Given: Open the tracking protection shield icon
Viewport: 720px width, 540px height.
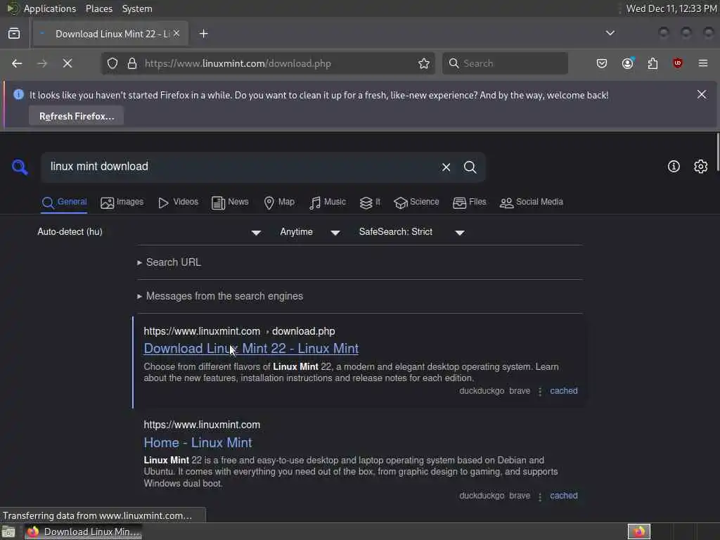Looking at the screenshot, I should [112, 63].
